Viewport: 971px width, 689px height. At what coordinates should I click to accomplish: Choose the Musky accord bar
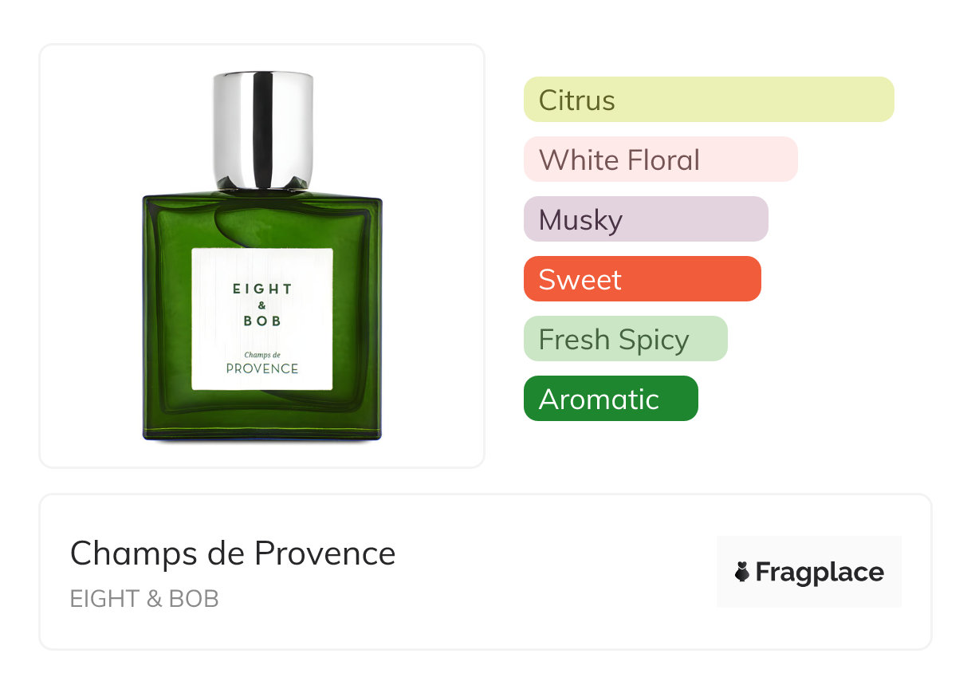point(646,219)
